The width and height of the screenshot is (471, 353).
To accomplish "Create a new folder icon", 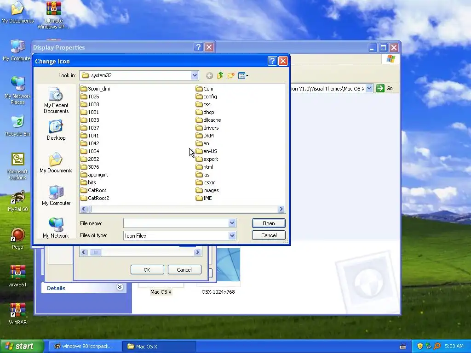I will click(x=231, y=76).
